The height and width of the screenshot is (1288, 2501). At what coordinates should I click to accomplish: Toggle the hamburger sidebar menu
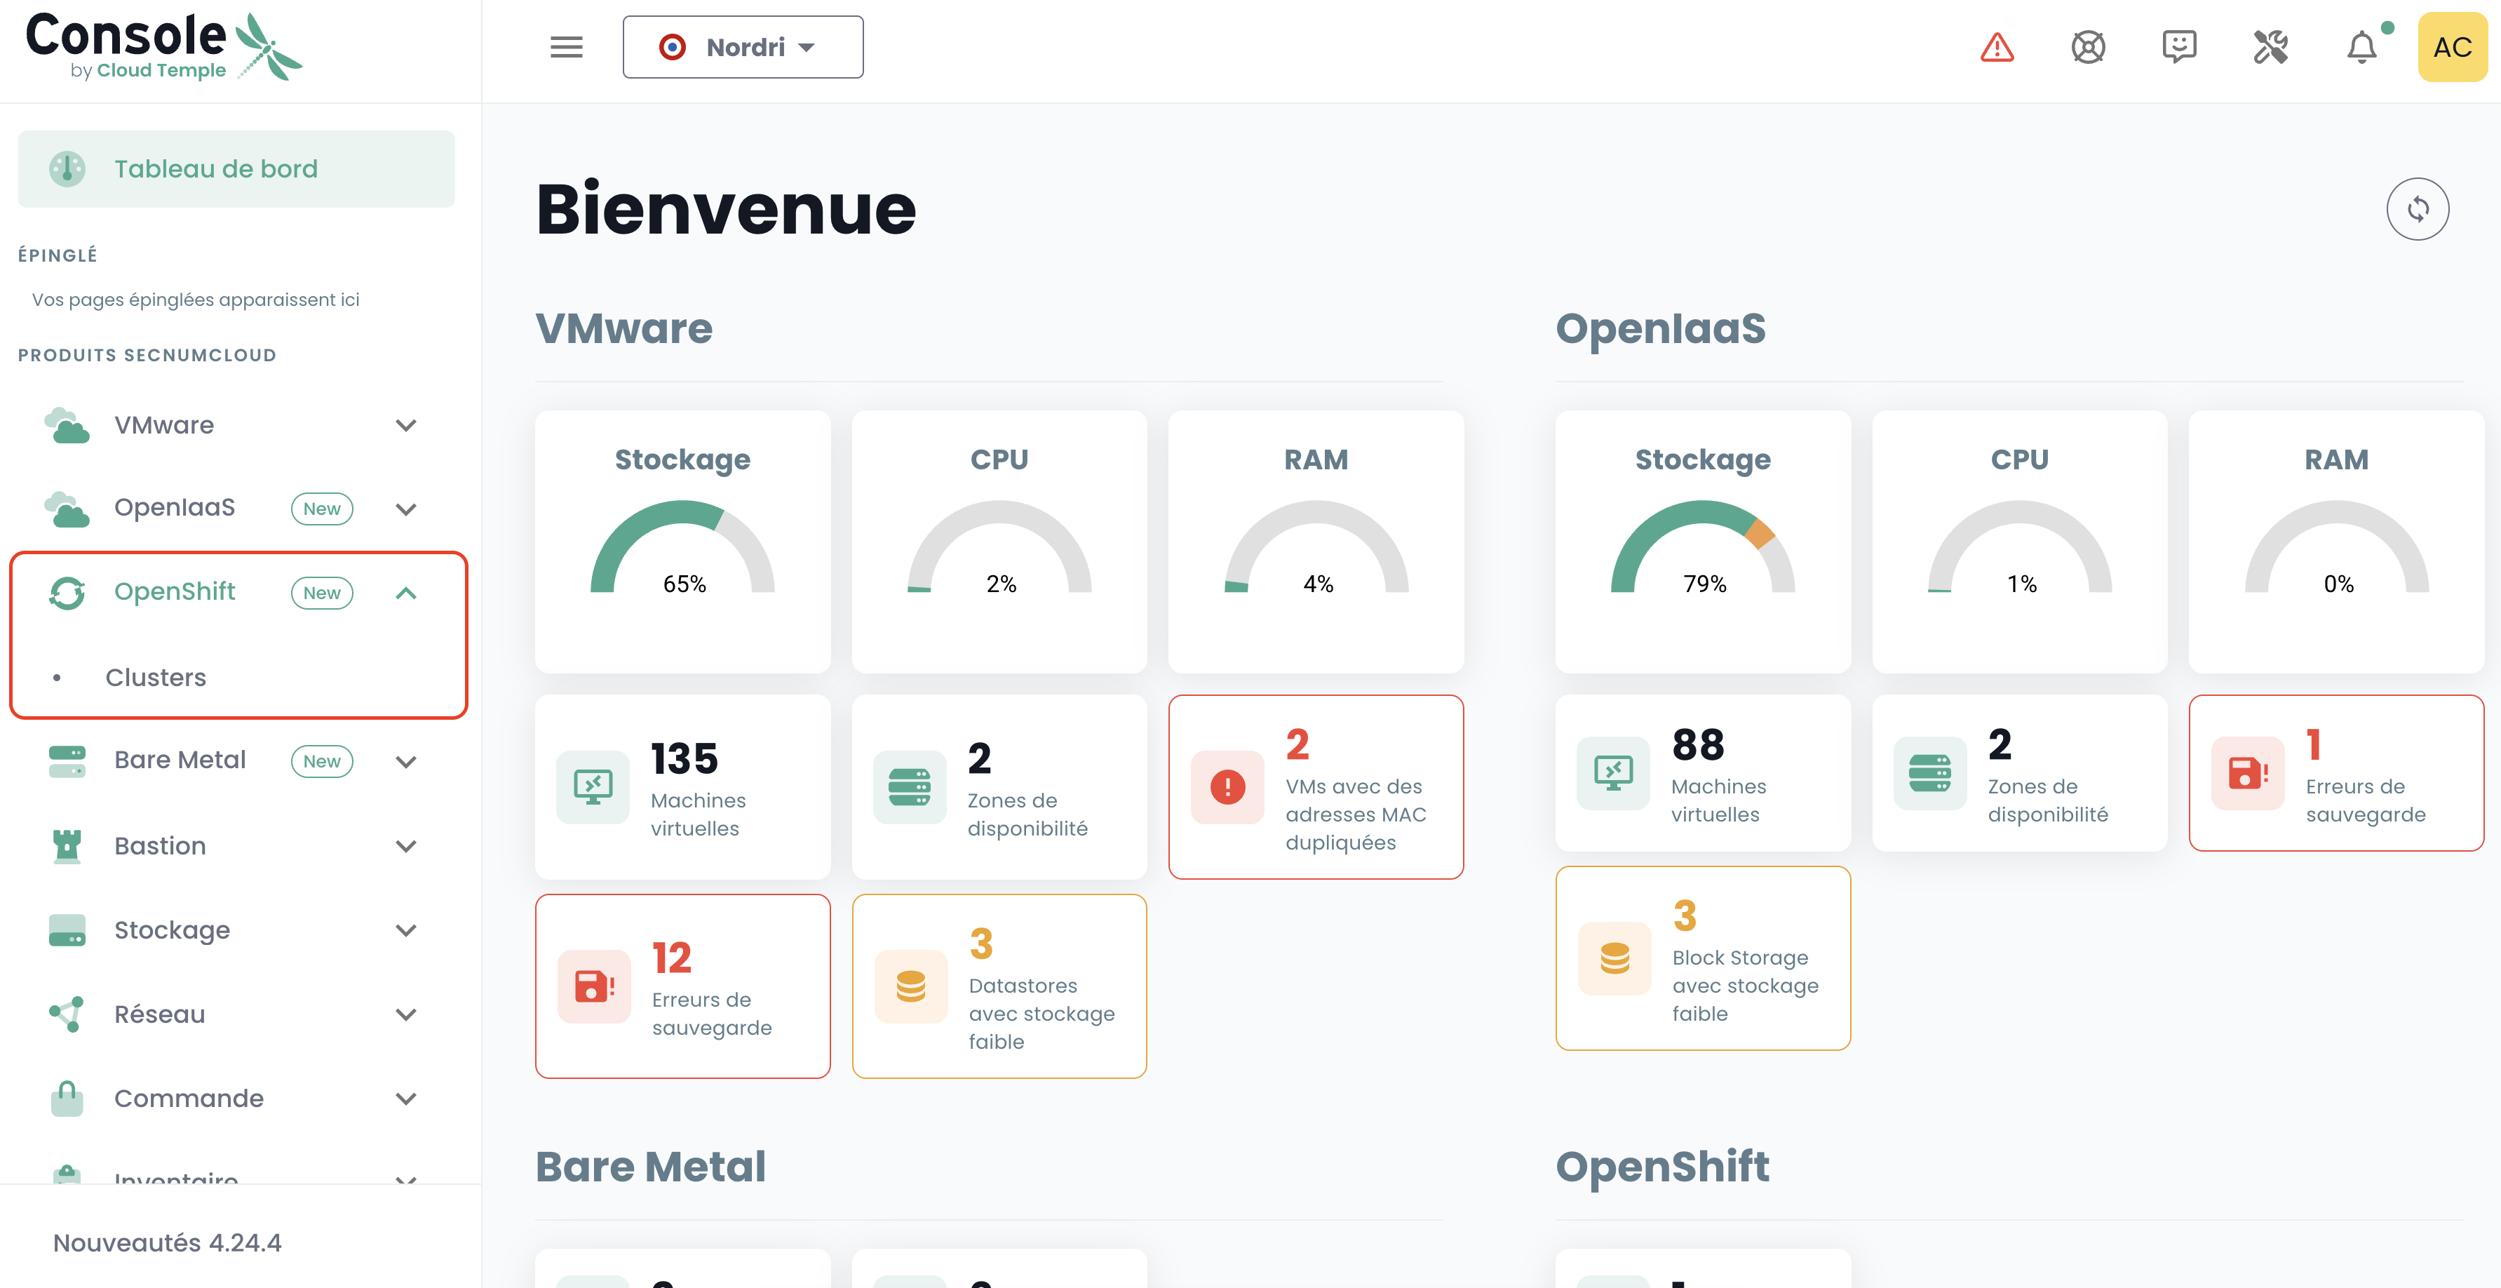point(566,46)
